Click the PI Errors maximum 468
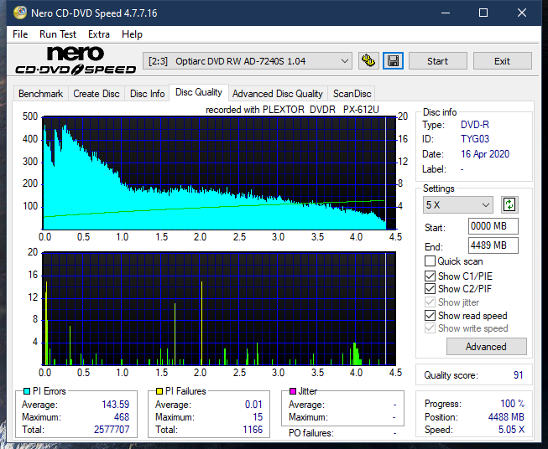 [122, 417]
